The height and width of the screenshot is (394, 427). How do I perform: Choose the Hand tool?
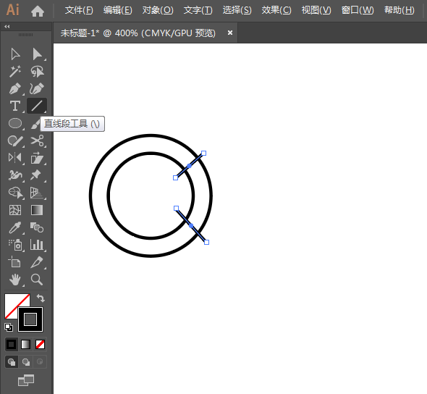(15, 280)
